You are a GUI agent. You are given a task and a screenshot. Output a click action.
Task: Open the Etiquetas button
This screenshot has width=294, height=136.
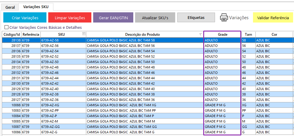pos(196,18)
